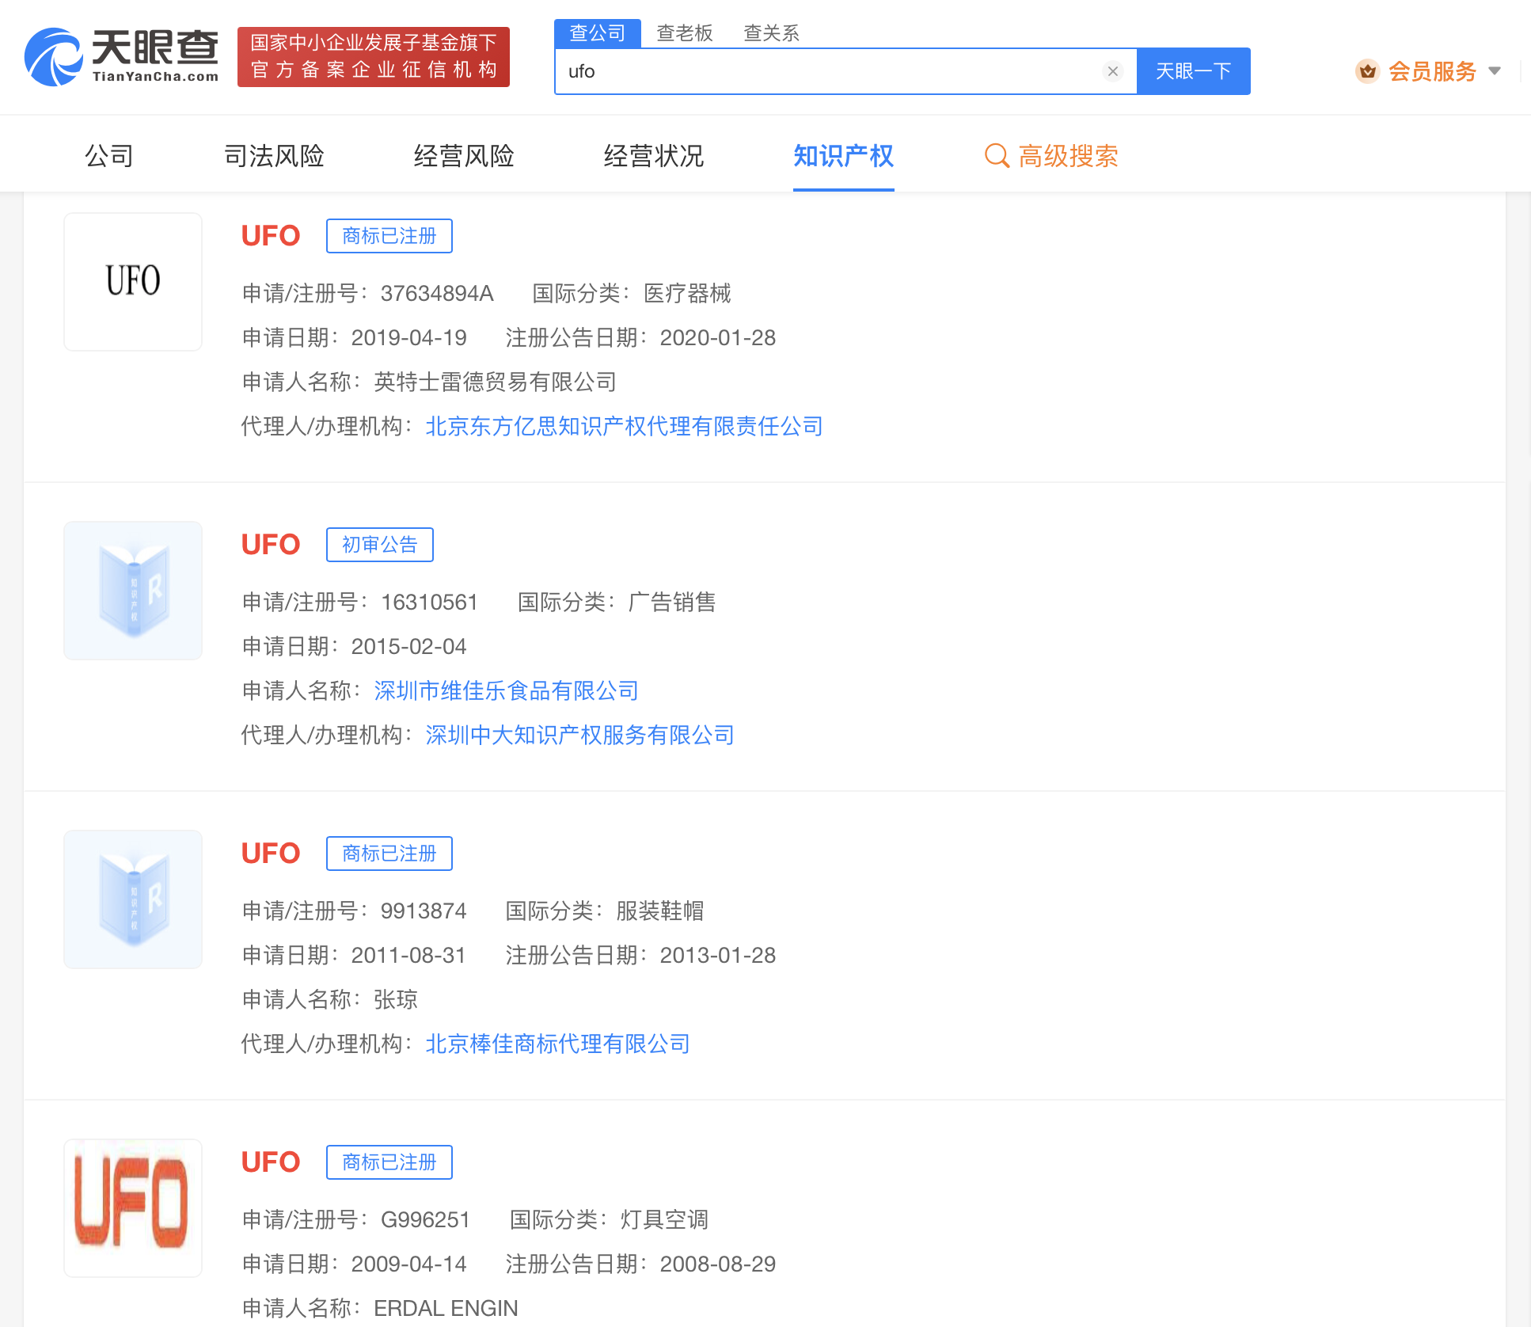Screen dimensions: 1531x1327
Task: Open the red UFO logo thumbnail
Action: tap(133, 1208)
